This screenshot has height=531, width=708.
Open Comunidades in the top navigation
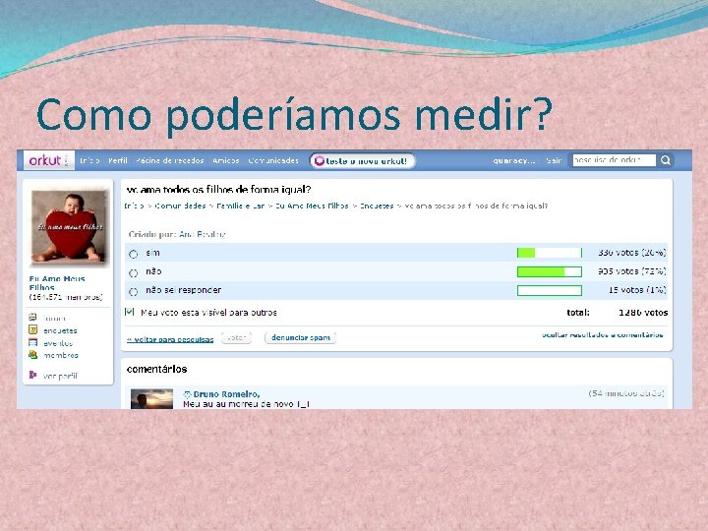pos(273,160)
